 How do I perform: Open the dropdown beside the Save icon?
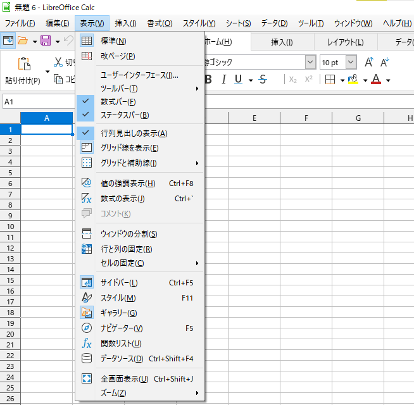[x=58, y=42]
